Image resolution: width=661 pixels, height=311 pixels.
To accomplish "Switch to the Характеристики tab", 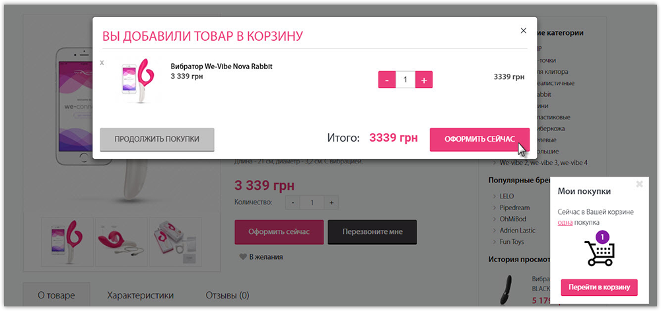I will (x=140, y=295).
